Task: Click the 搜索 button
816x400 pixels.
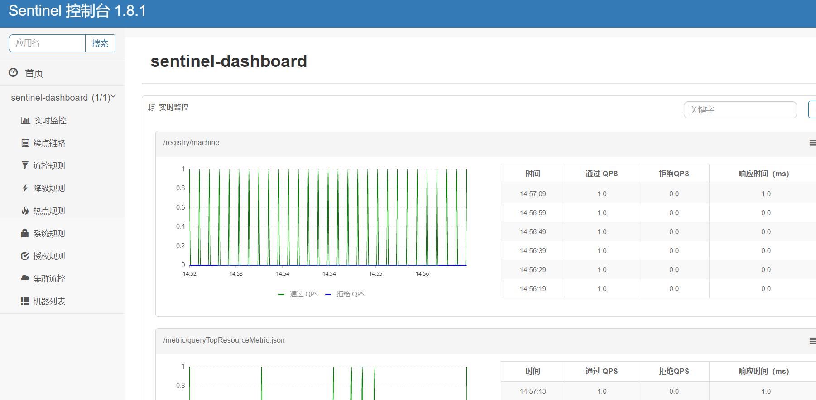Action: click(x=100, y=43)
